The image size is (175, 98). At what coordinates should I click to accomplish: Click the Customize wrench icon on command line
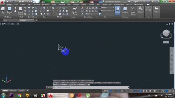click(x=51, y=87)
